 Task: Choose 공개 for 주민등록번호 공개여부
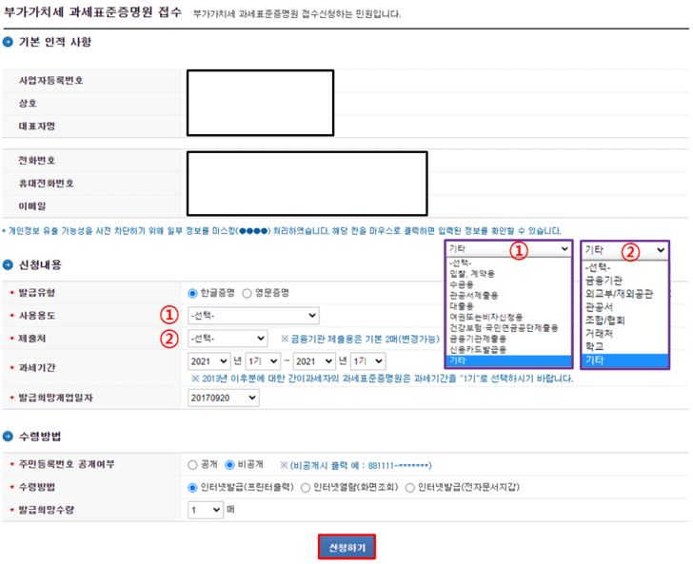(192, 465)
